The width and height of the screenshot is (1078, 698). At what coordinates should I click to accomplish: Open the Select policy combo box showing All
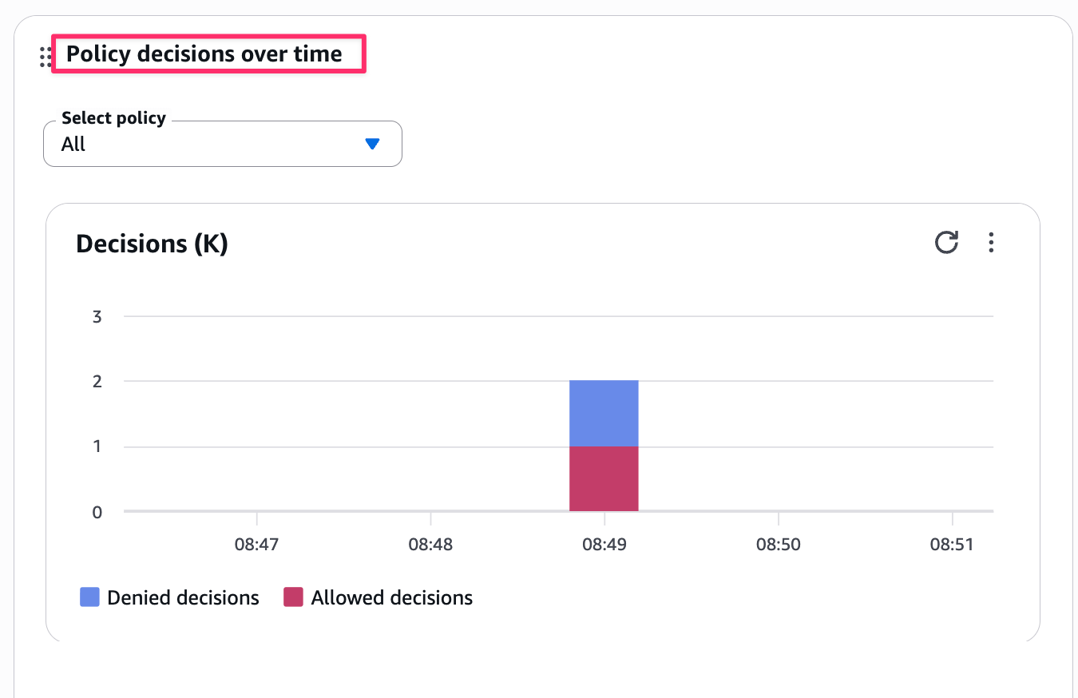pyautogui.click(x=222, y=144)
